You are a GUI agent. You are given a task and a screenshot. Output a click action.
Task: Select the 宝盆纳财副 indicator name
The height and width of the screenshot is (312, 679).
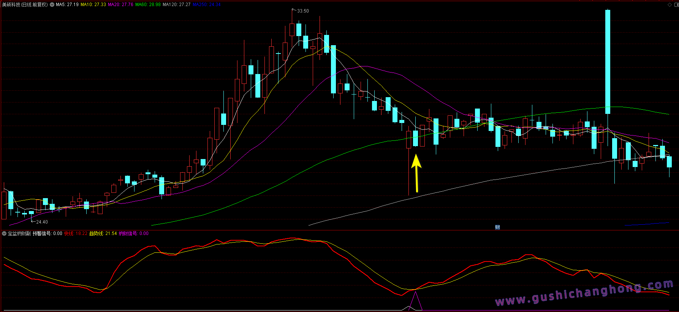pyautogui.click(x=19, y=233)
